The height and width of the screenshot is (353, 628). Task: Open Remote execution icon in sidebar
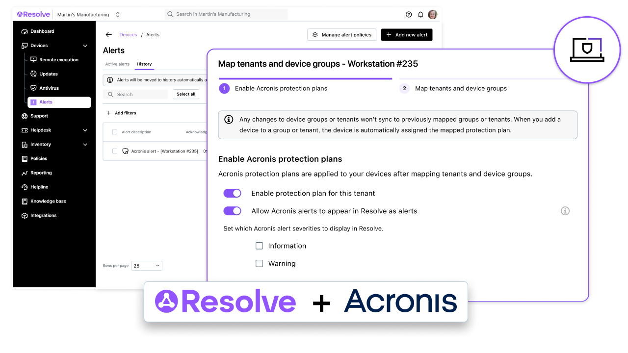tap(33, 60)
